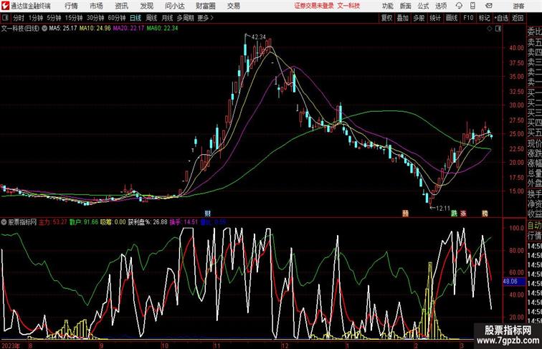Image resolution: width=542 pixels, height=349 pixels.
Task: Click the 12.11 low price marker
Action: 443,209
